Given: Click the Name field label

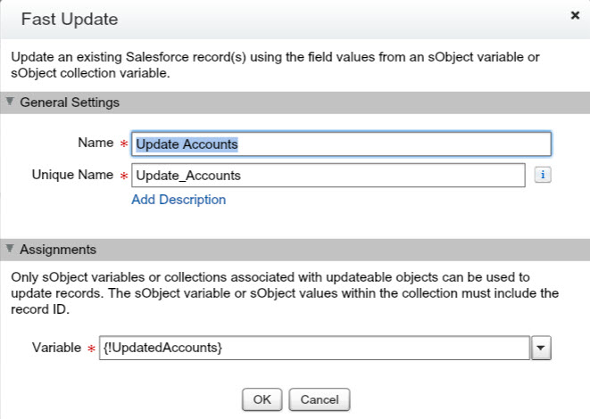Looking at the screenshot, I should click(x=96, y=143).
